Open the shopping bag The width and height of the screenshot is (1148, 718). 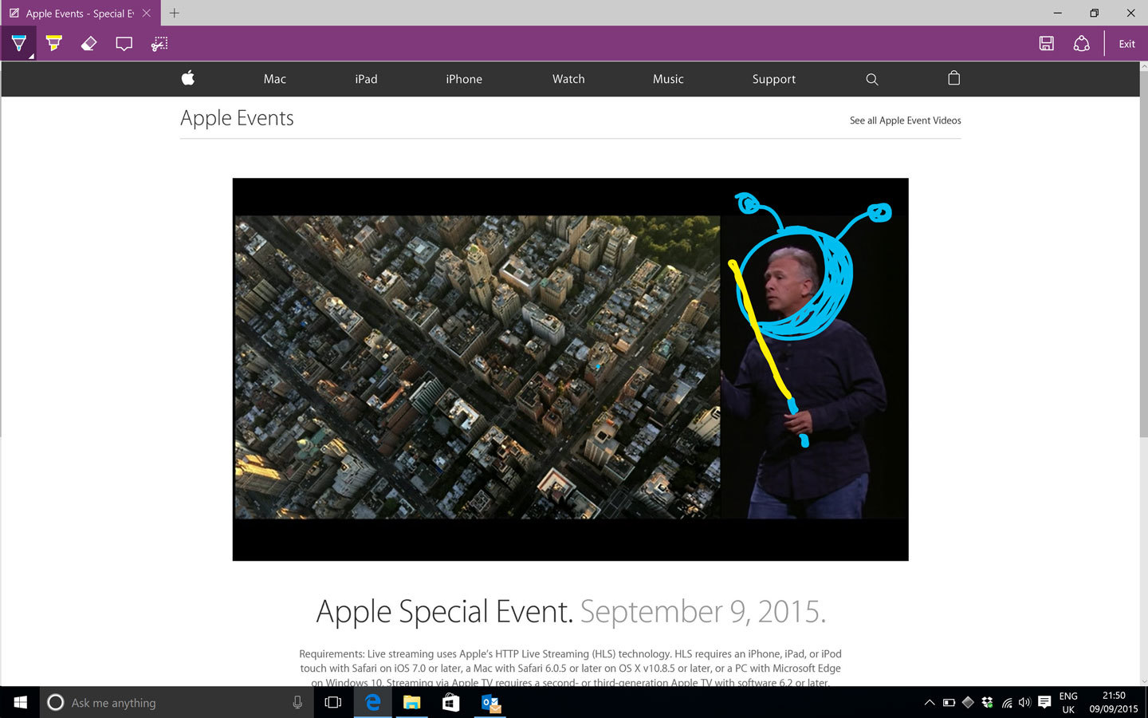pyautogui.click(x=953, y=78)
